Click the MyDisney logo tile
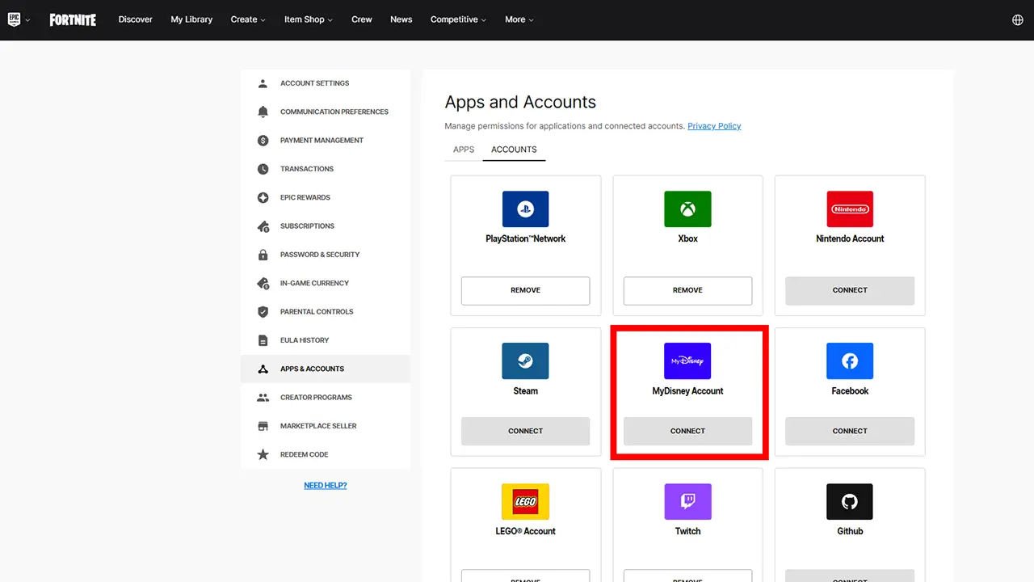1034x582 pixels. point(687,361)
